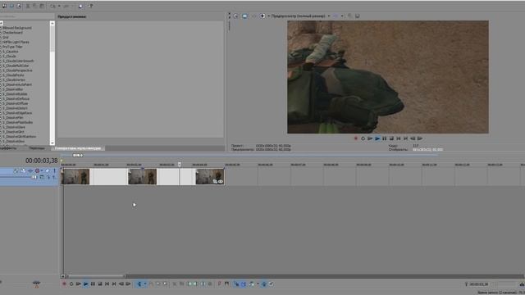Click Play in the timeline transport bar
This screenshot has height=295, width=525.
[x=85, y=284]
